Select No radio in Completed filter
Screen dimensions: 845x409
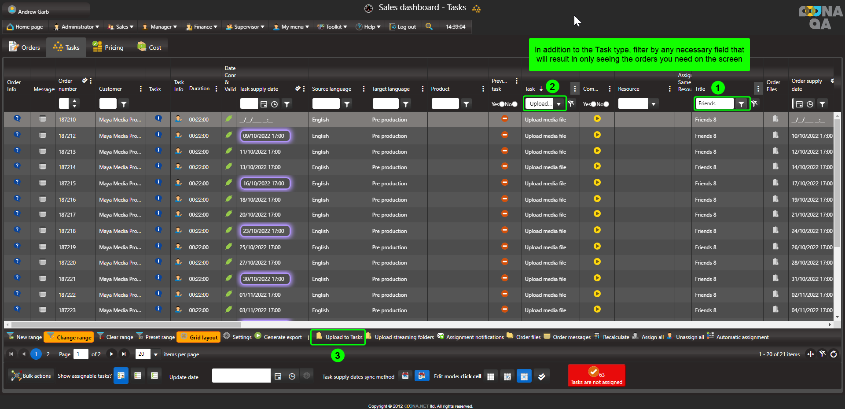pos(606,104)
